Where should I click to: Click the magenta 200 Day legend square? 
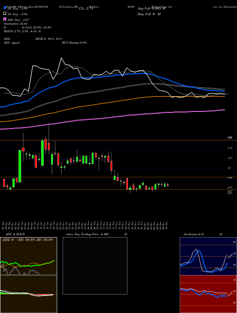(5, 19)
